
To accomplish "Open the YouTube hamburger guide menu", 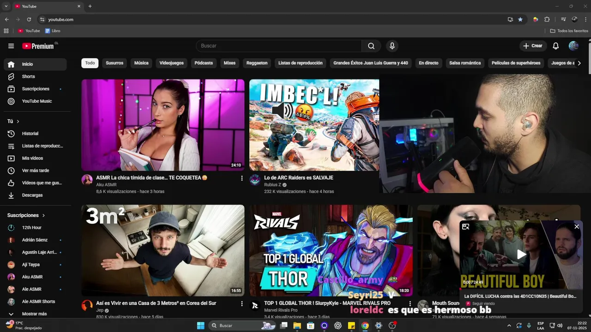I will [x=11, y=46].
